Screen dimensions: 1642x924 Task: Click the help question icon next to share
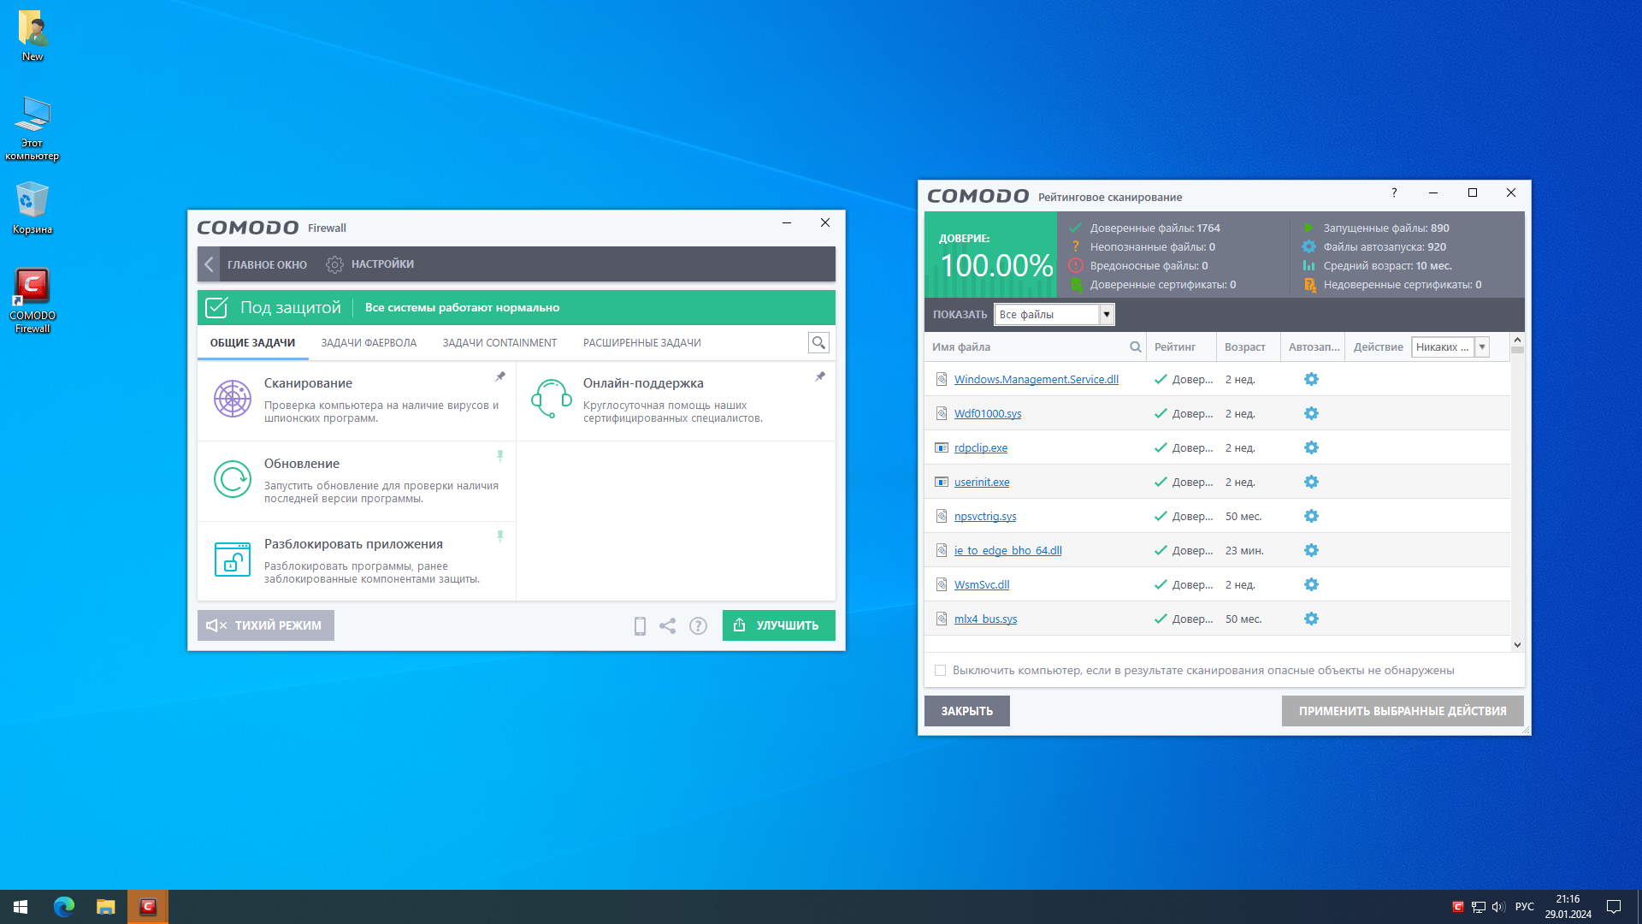[x=698, y=626]
